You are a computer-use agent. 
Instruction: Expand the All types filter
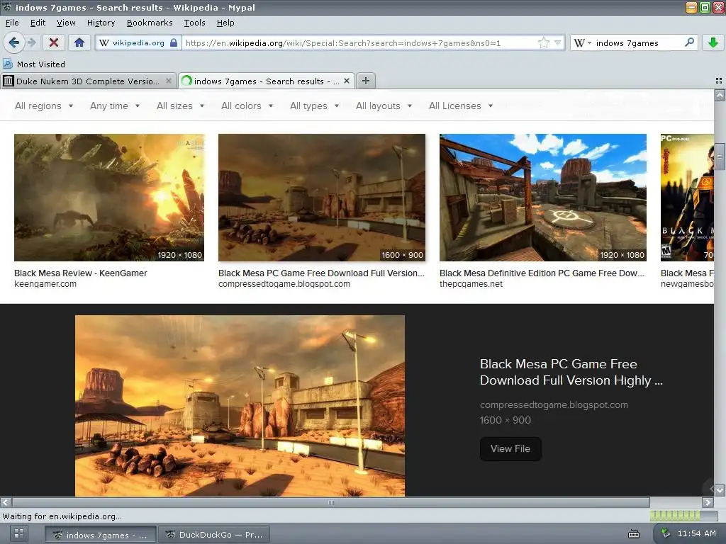[x=315, y=106]
